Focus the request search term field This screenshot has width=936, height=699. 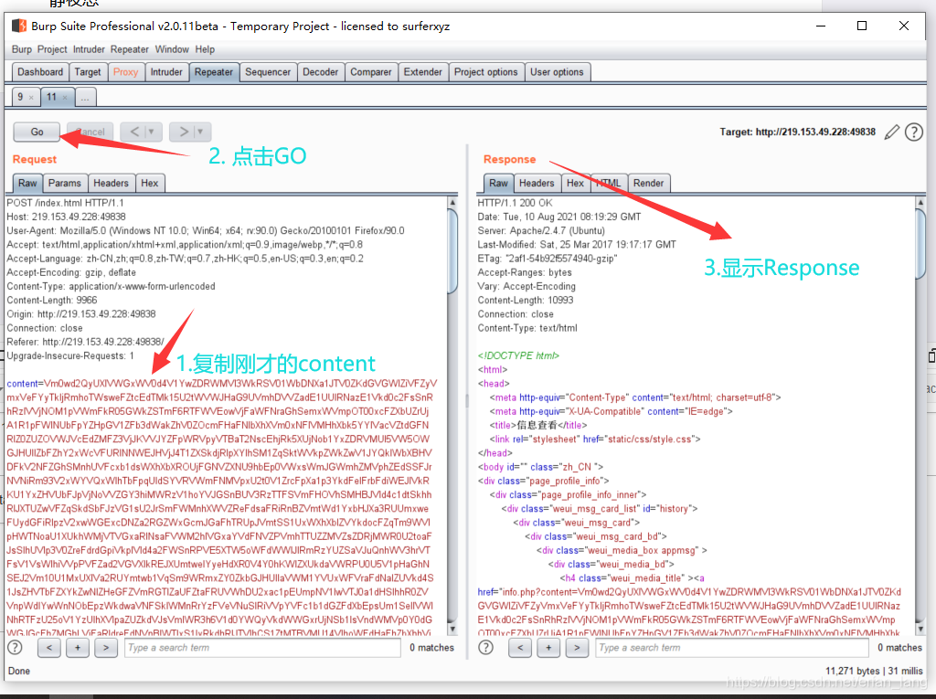pos(262,648)
